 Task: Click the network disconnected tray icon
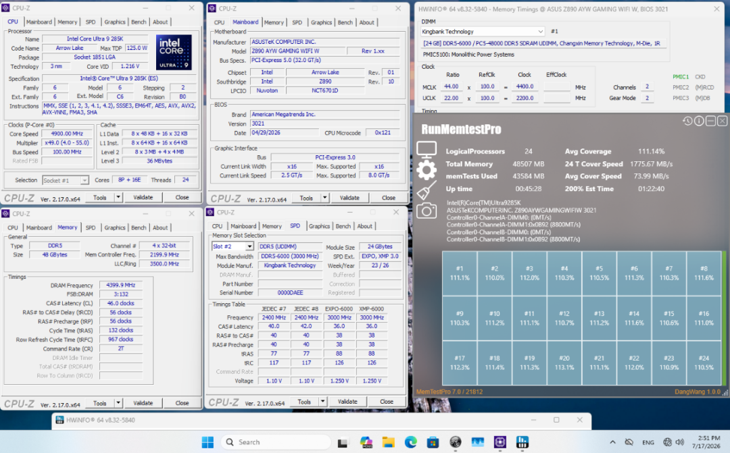point(629,442)
